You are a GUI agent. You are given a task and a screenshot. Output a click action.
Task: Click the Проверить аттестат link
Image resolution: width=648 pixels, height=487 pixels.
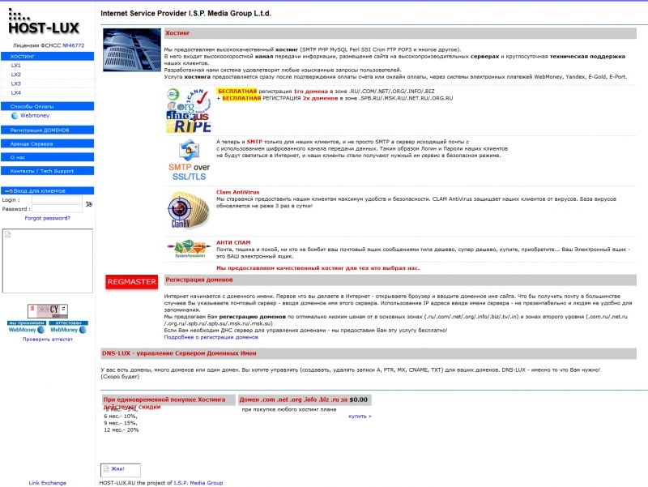click(48, 339)
